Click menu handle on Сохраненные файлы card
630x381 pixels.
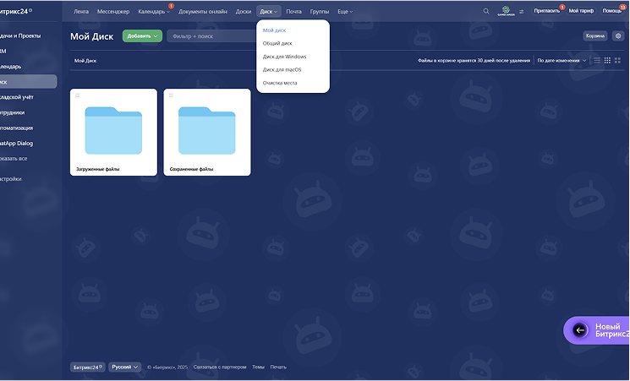171,95
